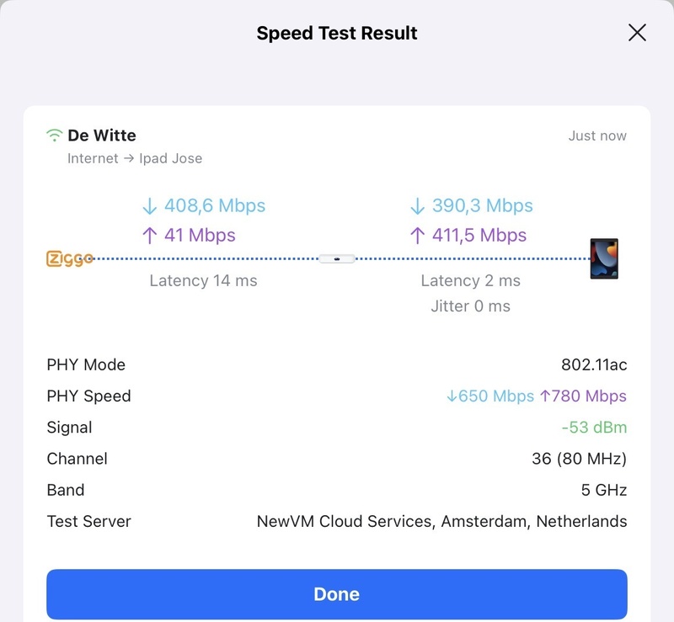Click the Just now timestamp
This screenshot has width=674, height=622.
point(597,136)
